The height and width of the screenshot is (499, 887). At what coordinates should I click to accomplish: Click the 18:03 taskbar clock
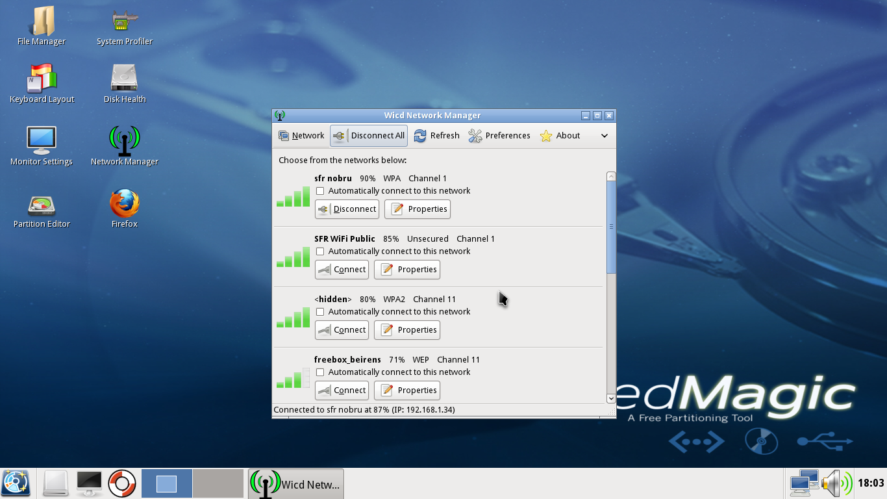pyautogui.click(x=871, y=483)
